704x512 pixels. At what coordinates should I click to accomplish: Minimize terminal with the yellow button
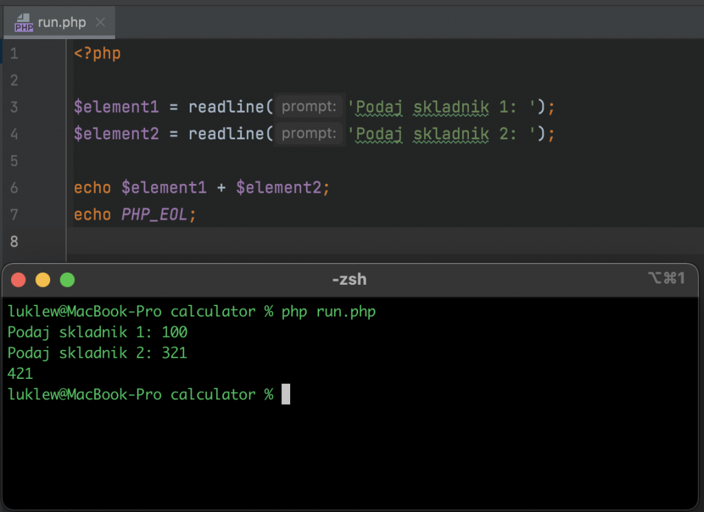point(43,280)
